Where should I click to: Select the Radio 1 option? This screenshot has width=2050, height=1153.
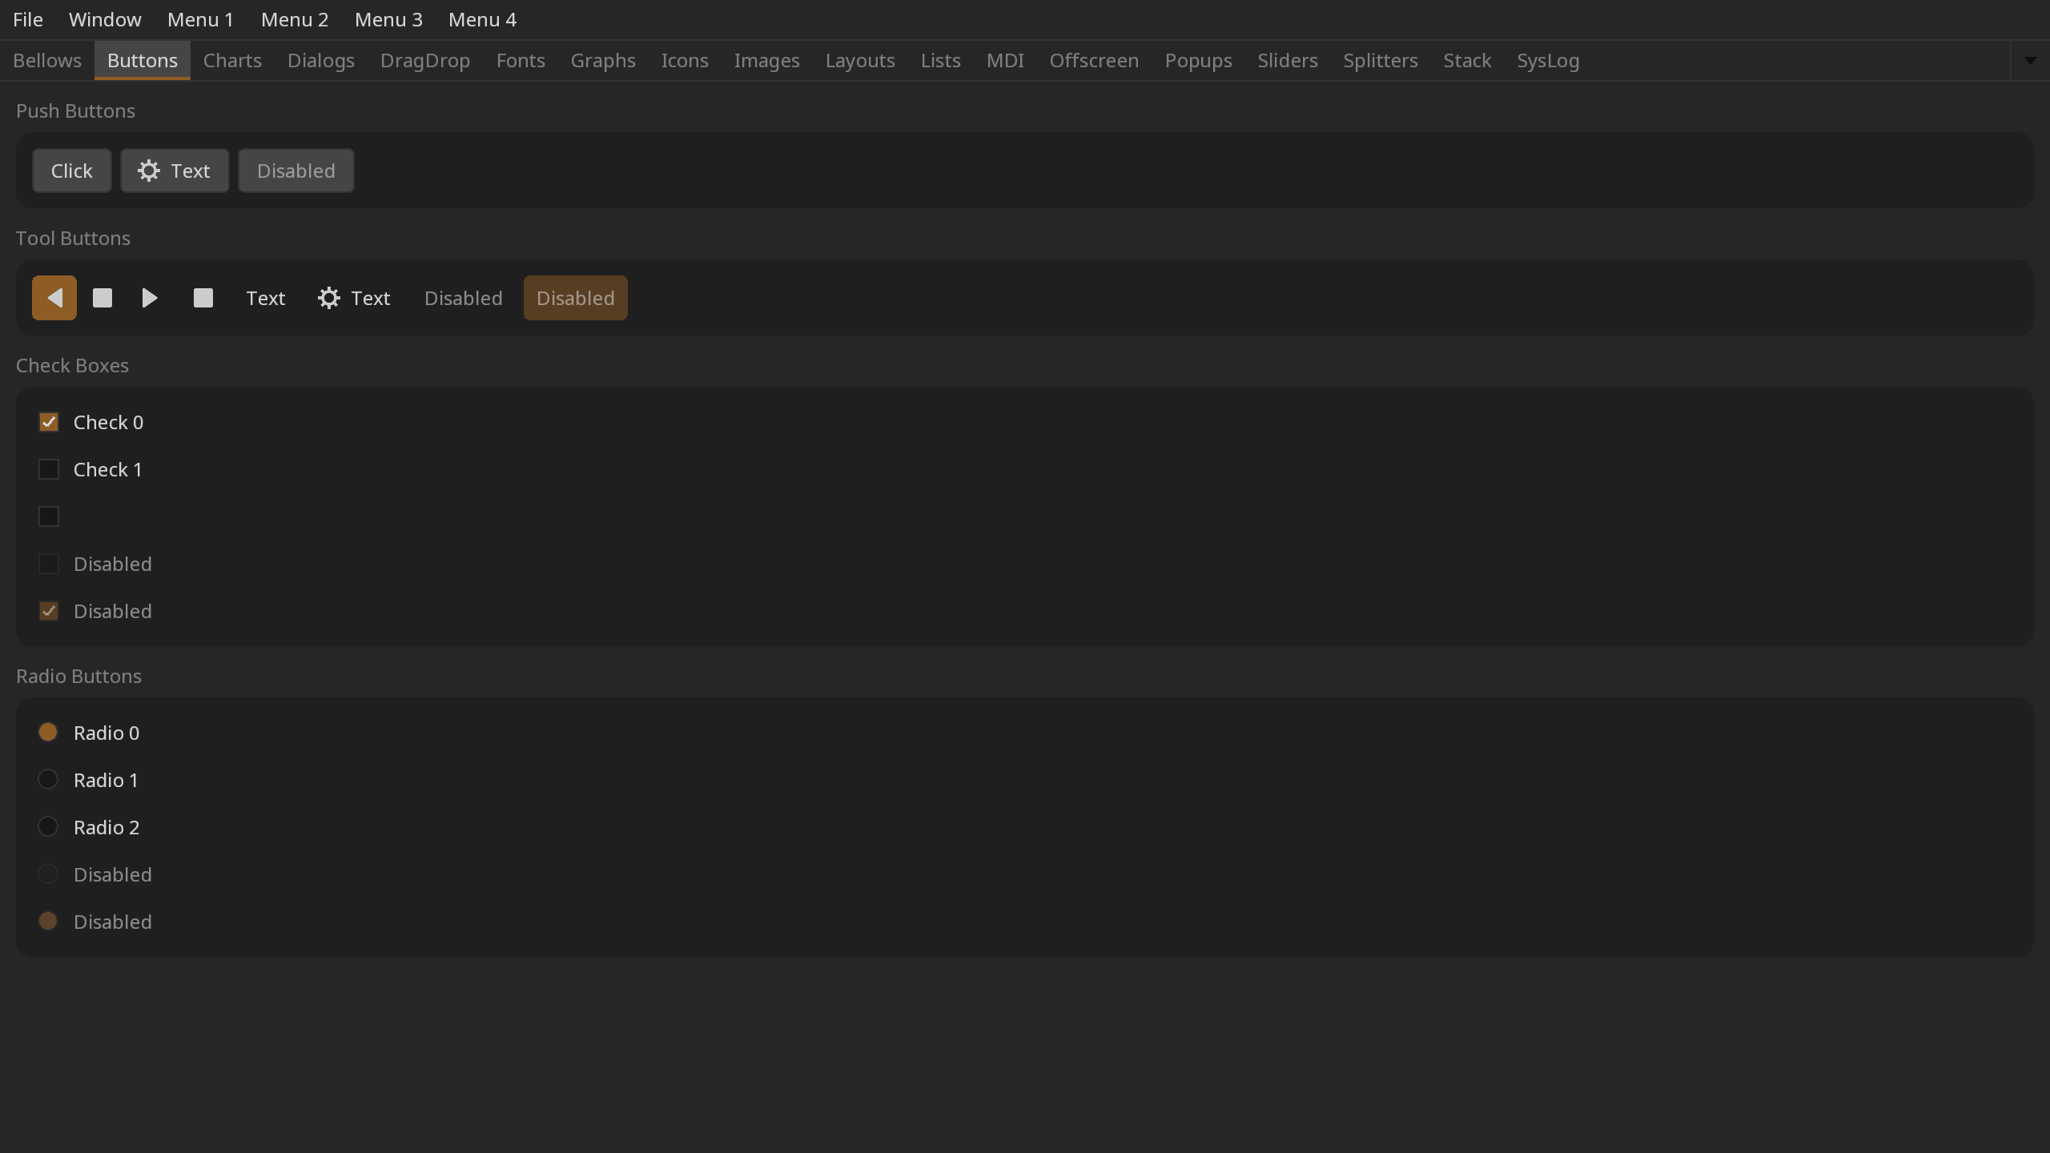click(x=48, y=779)
